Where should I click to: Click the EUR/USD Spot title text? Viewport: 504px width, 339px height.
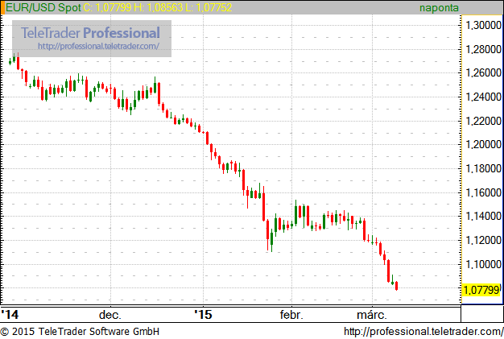pyautogui.click(x=43, y=7)
